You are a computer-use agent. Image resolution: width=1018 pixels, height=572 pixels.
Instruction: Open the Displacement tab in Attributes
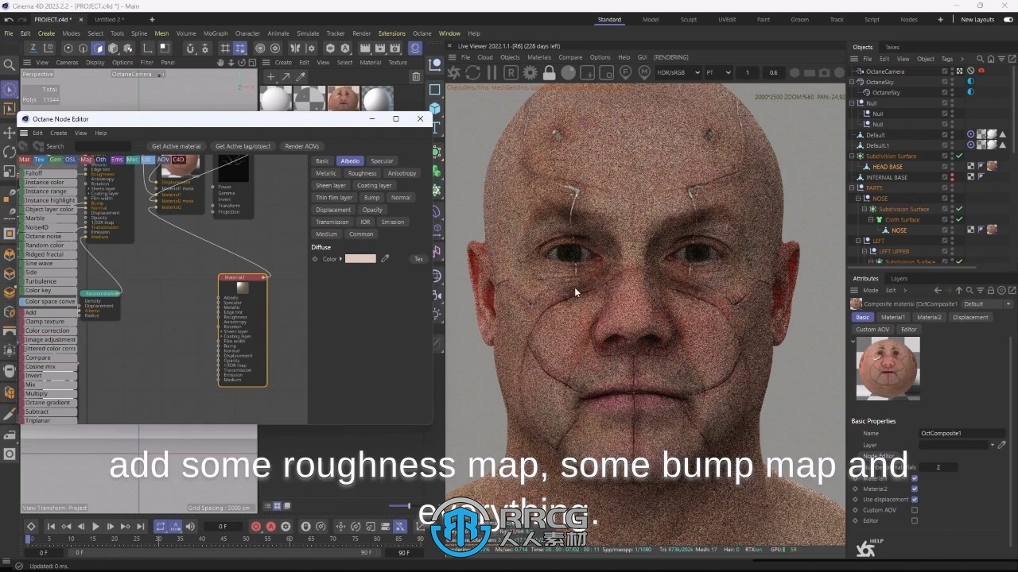[970, 317]
